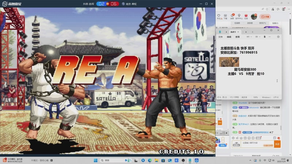
Task: Click browser read-aloud icon
Action: point(262,9)
